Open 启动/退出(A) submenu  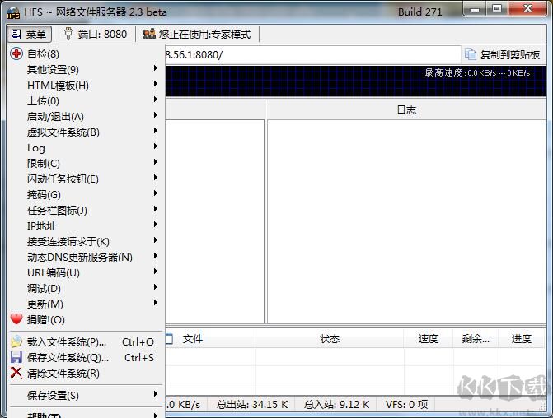pos(86,116)
